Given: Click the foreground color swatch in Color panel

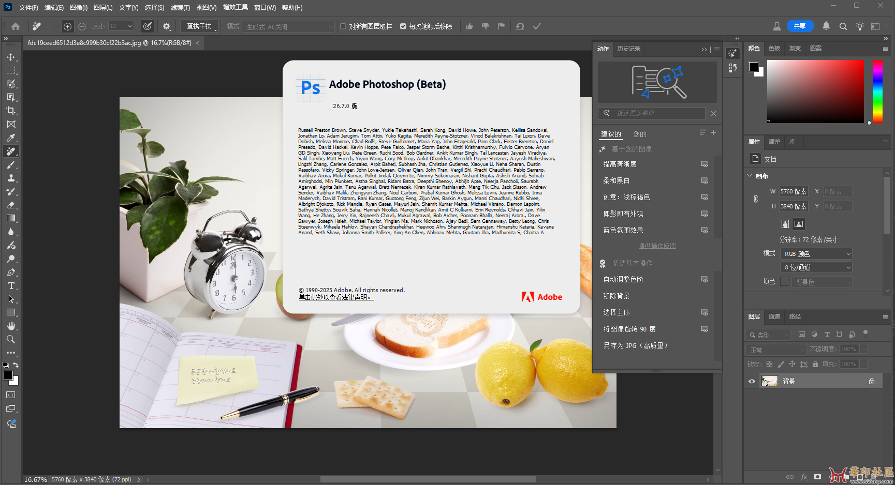Looking at the screenshot, I should click(x=754, y=67).
